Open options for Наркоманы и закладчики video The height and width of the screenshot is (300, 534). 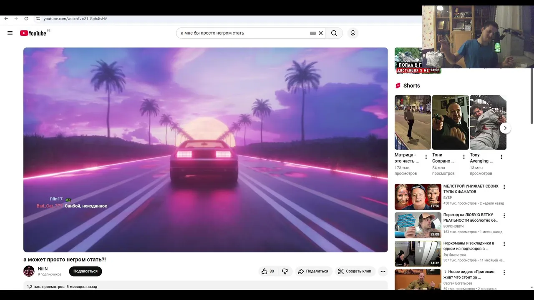(504, 244)
